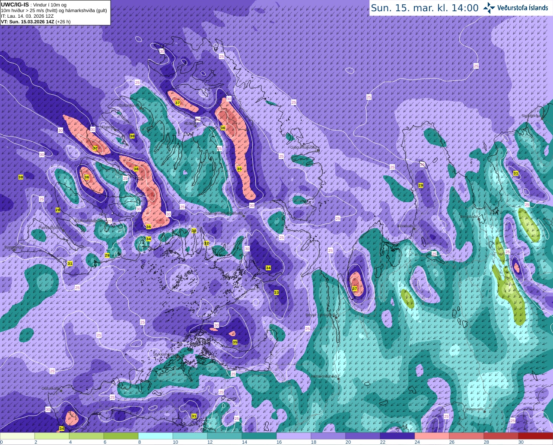553x445 pixels.
Task: Click the 20–22 m/s legend color swatch
Action: (363, 435)
